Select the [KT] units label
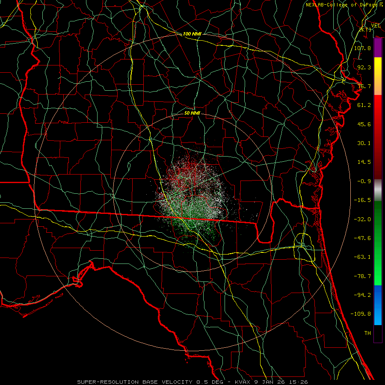This screenshot has height=385, width=385. [365, 30]
